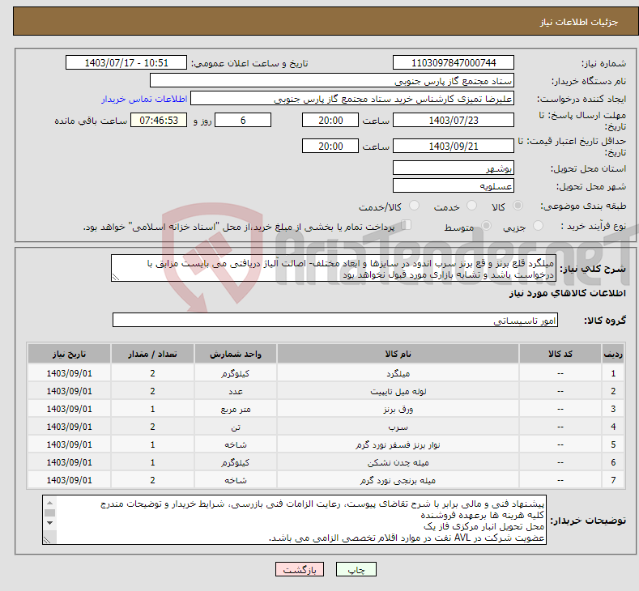
Task: Click the row 7 number cell
Action: point(613,481)
